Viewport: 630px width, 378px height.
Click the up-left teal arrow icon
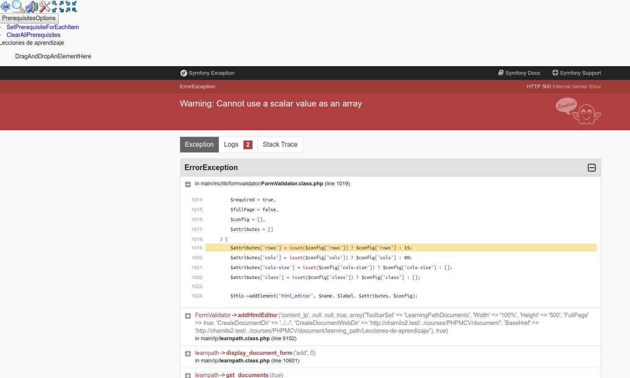click(54, 4)
